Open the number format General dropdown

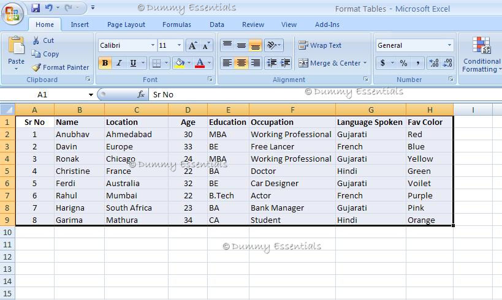tap(449, 45)
